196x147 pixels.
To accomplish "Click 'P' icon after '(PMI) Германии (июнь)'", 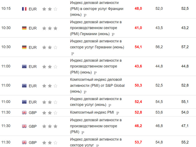I will tap(113, 34).
